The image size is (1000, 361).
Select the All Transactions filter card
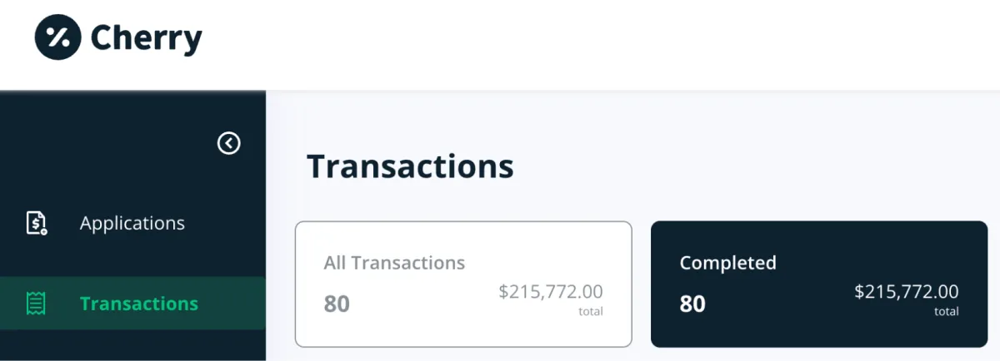point(463,284)
